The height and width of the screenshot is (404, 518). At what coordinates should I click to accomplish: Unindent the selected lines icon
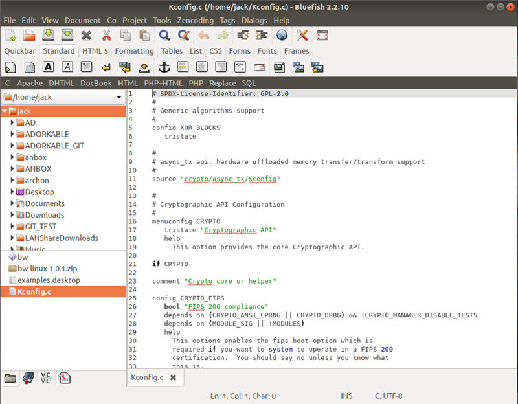point(243,35)
